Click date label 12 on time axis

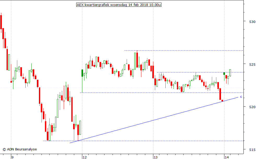click(x=84, y=157)
